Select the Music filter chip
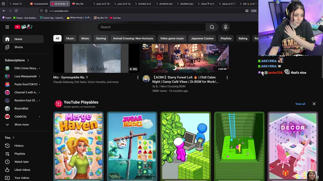The width and height of the screenshot is (323, 181). pos(70,38)
